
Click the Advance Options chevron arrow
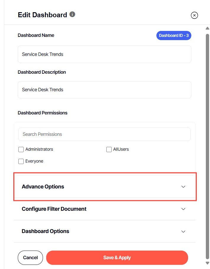(183, 187)
